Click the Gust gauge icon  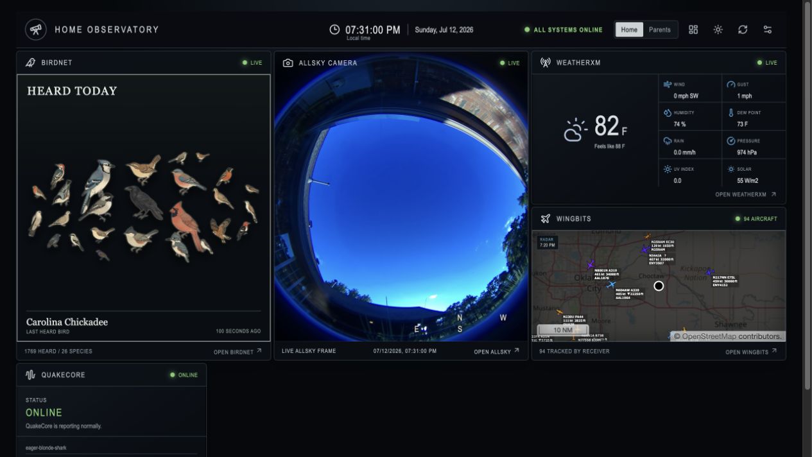(730, 84)
